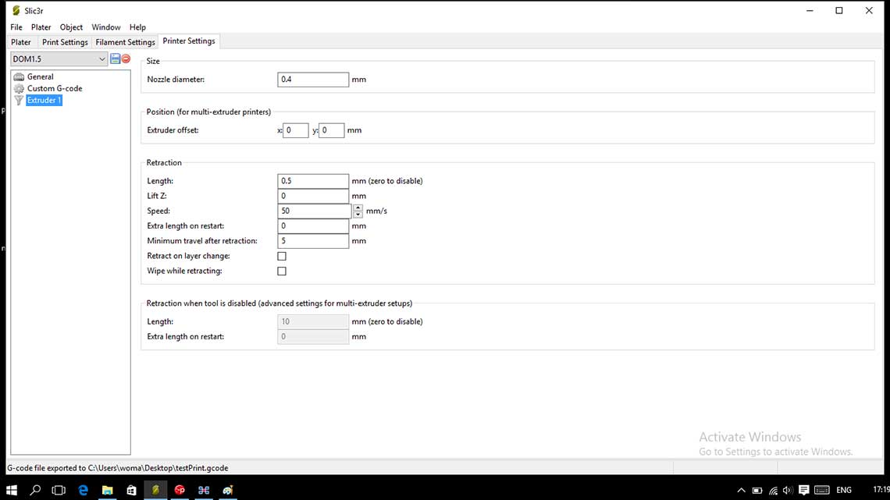
Task: Click the Extruder 1 funnel icon
Action: [x=19, y=101]
